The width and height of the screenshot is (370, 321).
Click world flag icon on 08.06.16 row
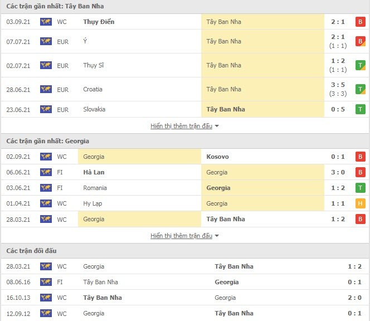point(46,282)
